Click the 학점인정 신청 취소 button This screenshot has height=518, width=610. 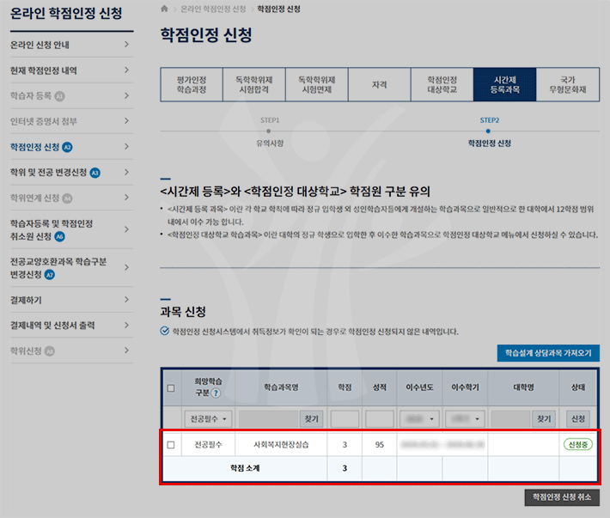(x=562, y=497)
